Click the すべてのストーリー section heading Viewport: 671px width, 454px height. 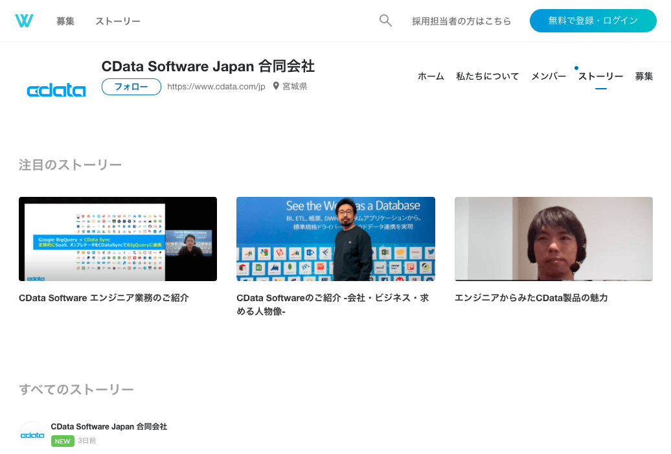(x=76, y=389)
